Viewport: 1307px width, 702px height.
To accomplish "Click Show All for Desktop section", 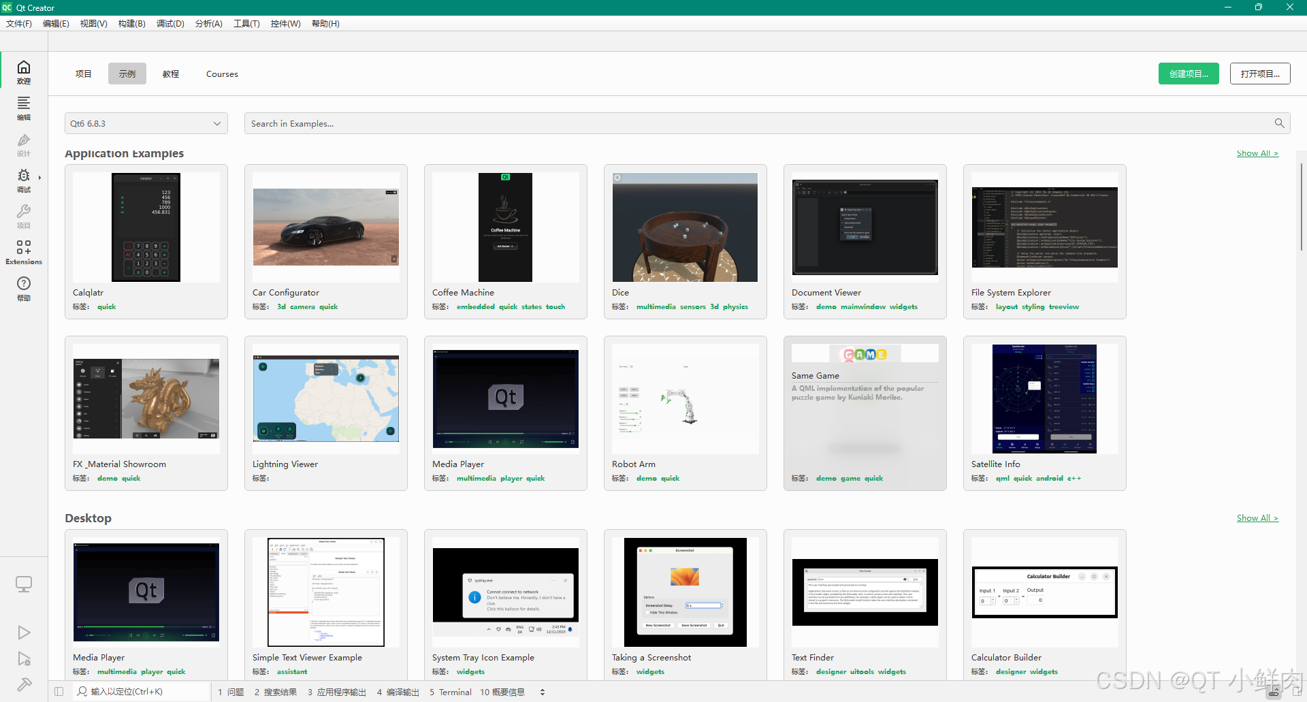I will (1257, 518).
